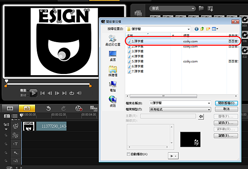Step to next frame in preview

(57, 93)
